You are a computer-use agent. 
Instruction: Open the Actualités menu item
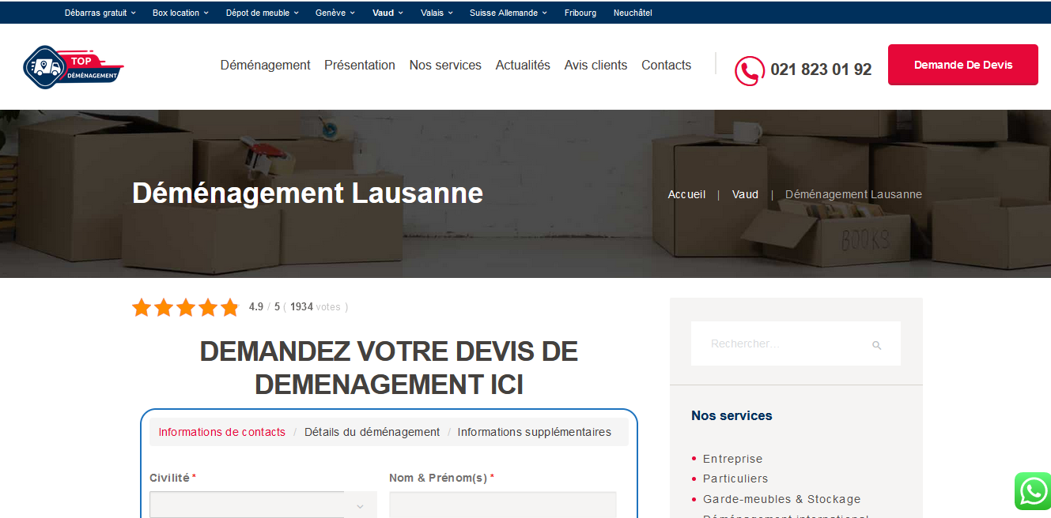coord(523,65)
